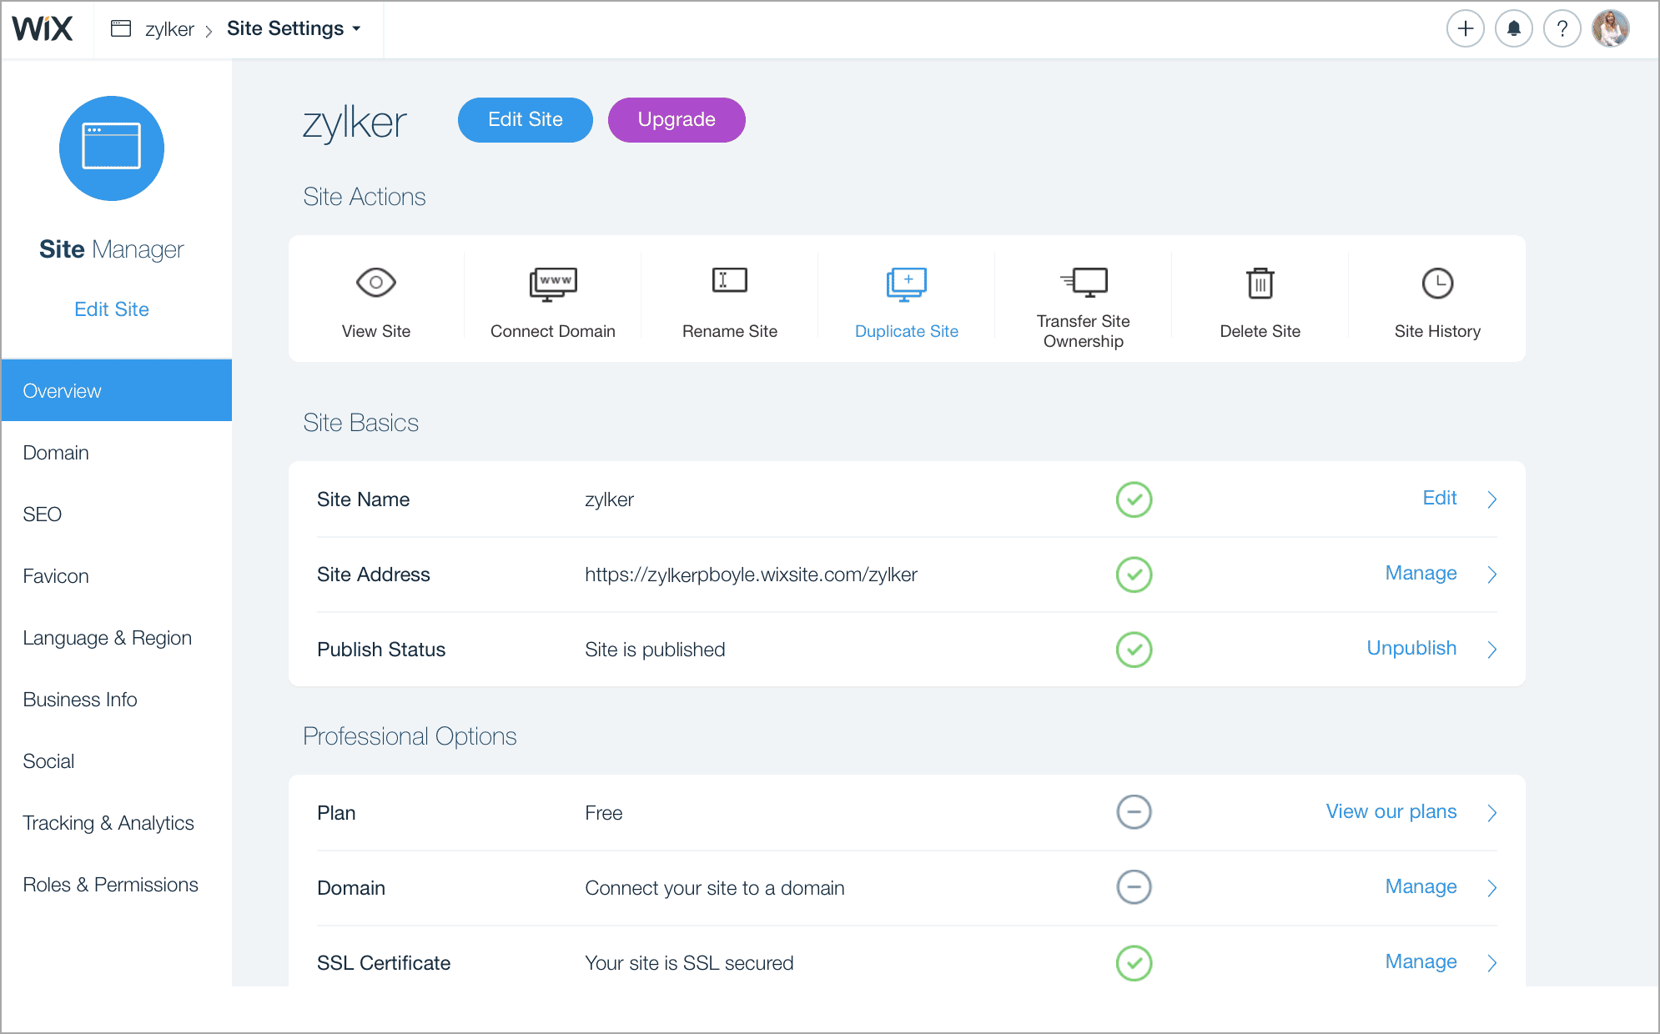Image resolution: width=1660 pixels, height=1034 pixels.
Task: Expand the Publish Status row chevron
Action: (1492, 650)
